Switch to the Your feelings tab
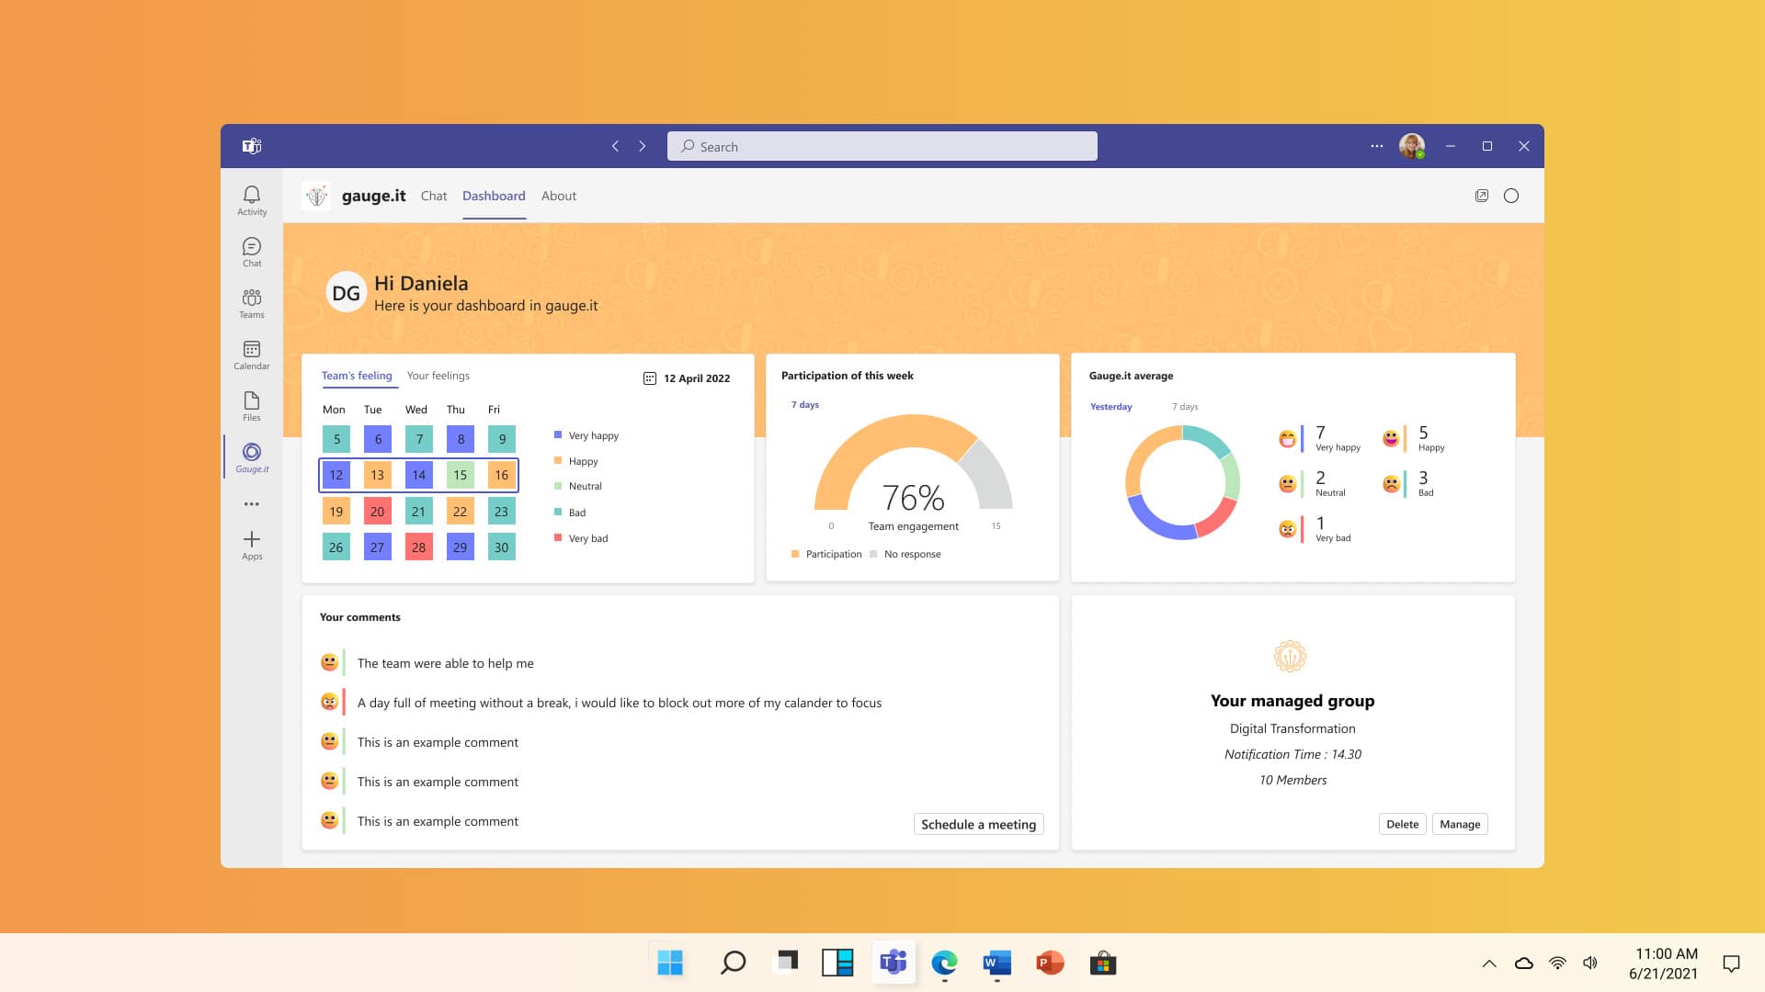This screenshot has height=992, width=1765. 437,376
